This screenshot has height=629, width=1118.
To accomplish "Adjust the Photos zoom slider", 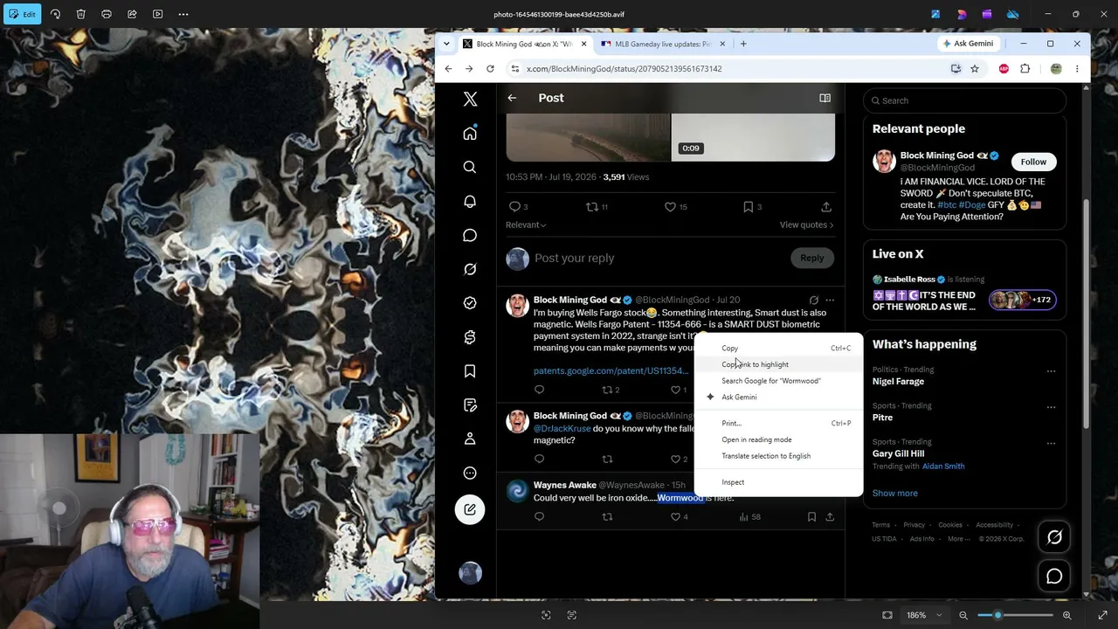I will click(x=1015, y=615).
